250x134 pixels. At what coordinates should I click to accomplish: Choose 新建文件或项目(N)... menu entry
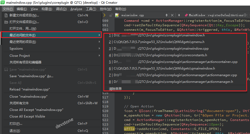pos(52,15)
